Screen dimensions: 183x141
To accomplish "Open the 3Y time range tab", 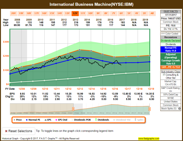I will tap(144, 13).
